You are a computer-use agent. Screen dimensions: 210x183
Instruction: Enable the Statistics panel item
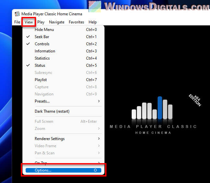click(64, 58)
